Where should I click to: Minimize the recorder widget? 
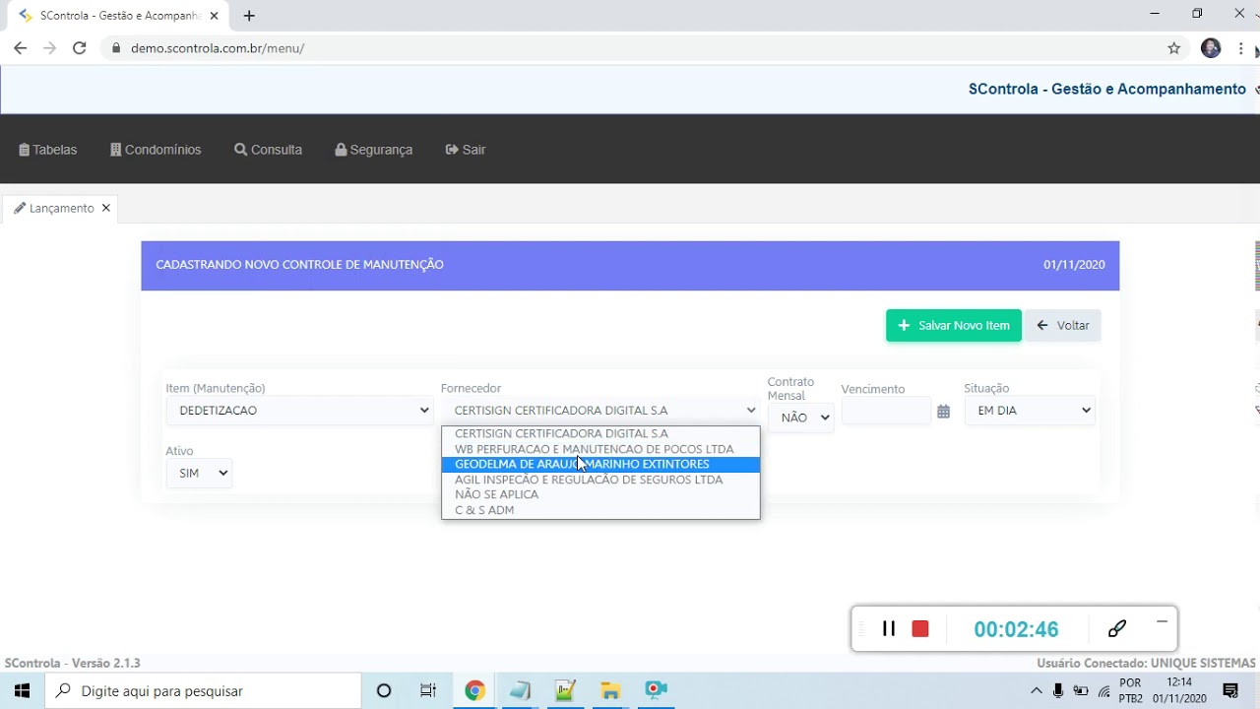click(x=1162, y=621)
